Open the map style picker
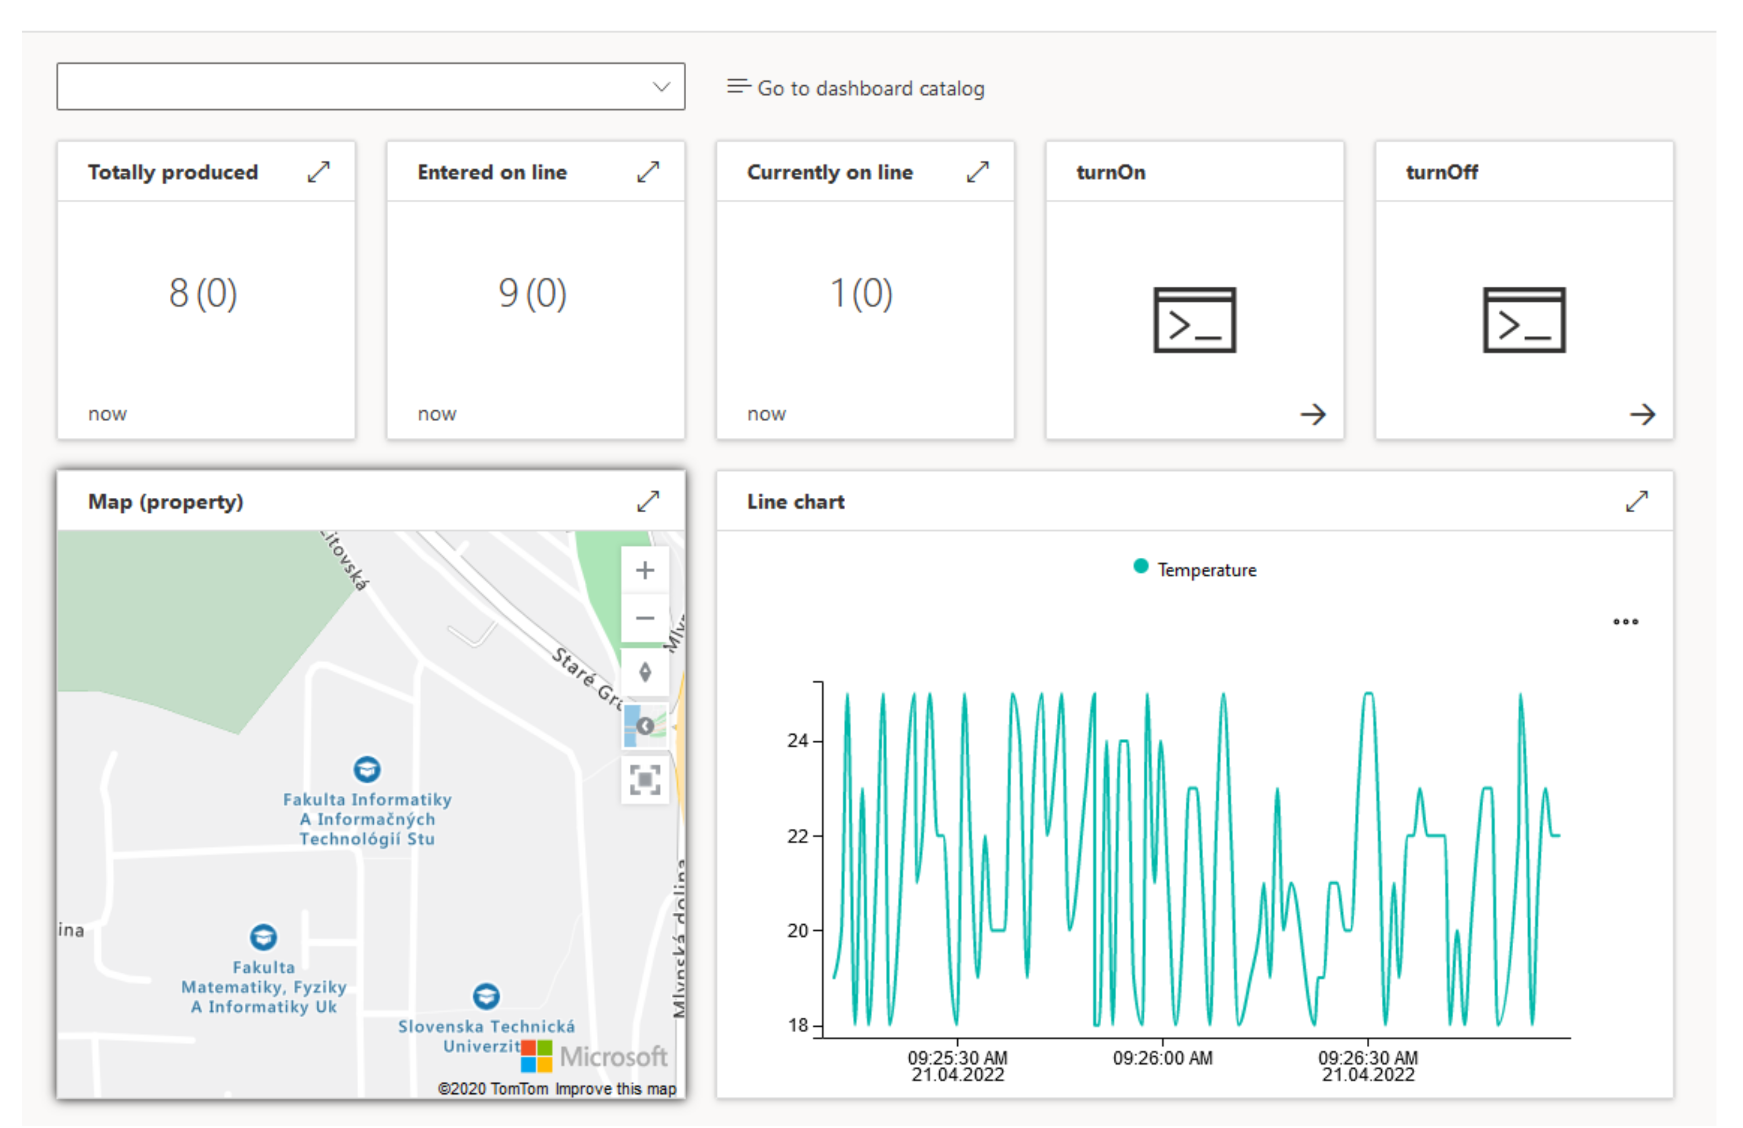 (x=644, y=726)
